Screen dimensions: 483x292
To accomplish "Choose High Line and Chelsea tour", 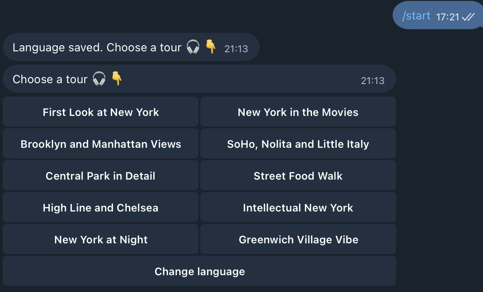I will coord(101,208).
